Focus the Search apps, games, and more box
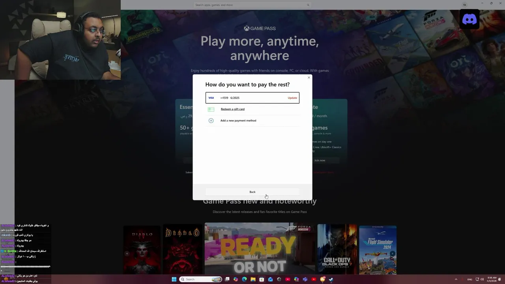The width and height of the screenshot is (505, 284). point(252,5)
